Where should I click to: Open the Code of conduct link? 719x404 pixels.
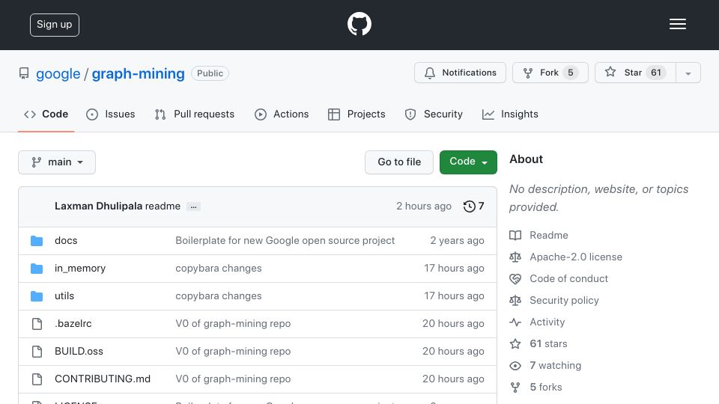(x=568, y=278)
